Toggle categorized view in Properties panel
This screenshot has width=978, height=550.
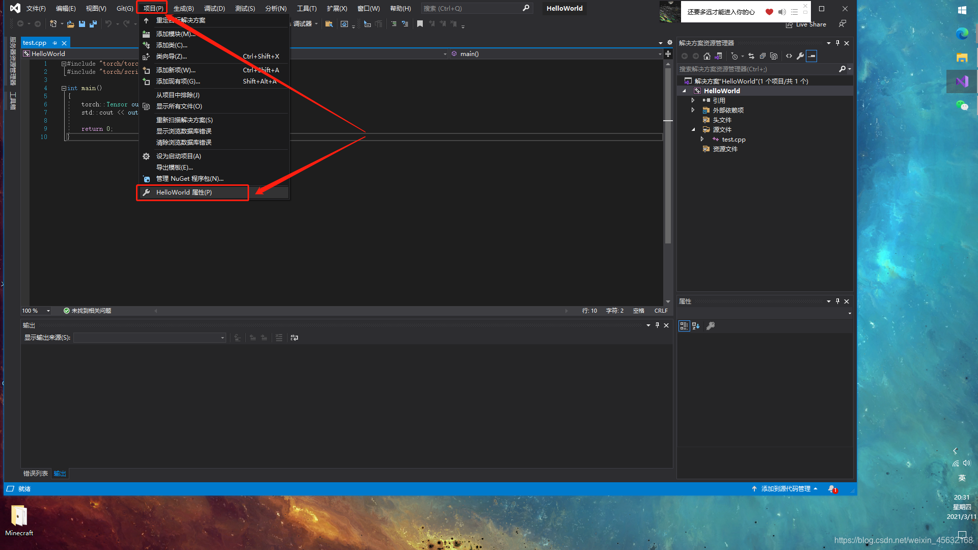684,326
